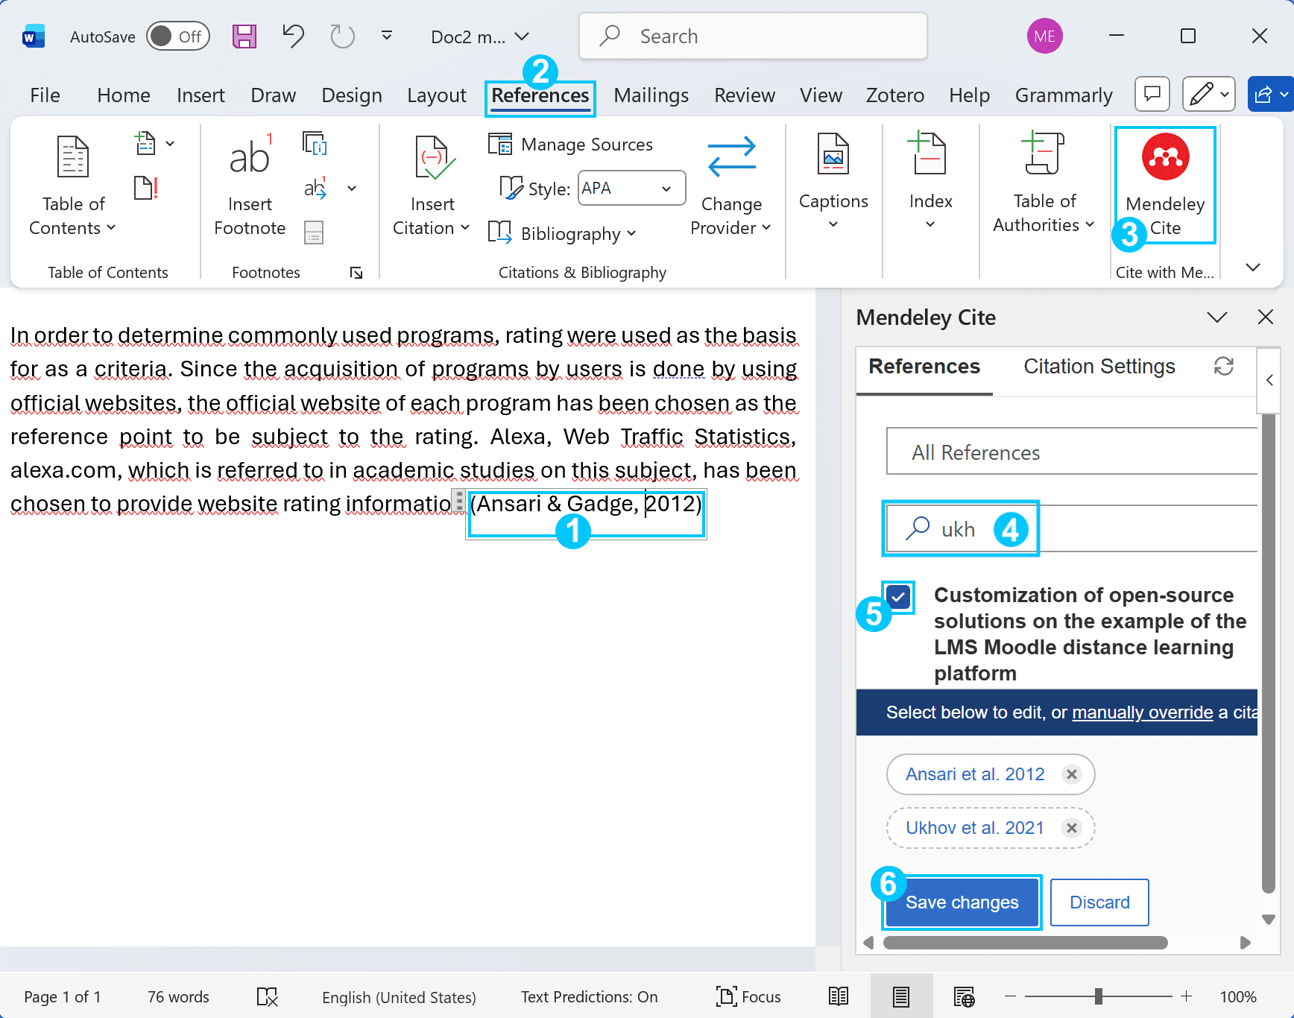1294x1018 pixels.
Task: Click the Mendeley refresh sync icon
Action: [x=1224, y=367]
